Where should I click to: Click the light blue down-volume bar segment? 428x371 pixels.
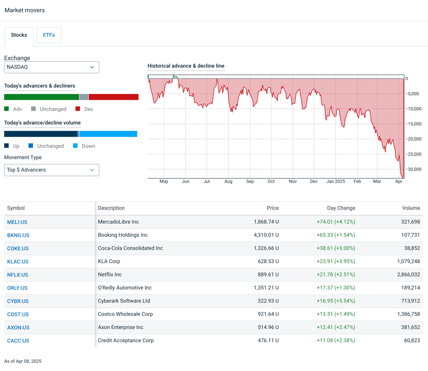pyautogui.click(x=108, y=134)
